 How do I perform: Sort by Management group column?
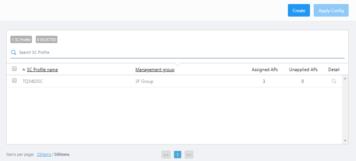(155, 70)
